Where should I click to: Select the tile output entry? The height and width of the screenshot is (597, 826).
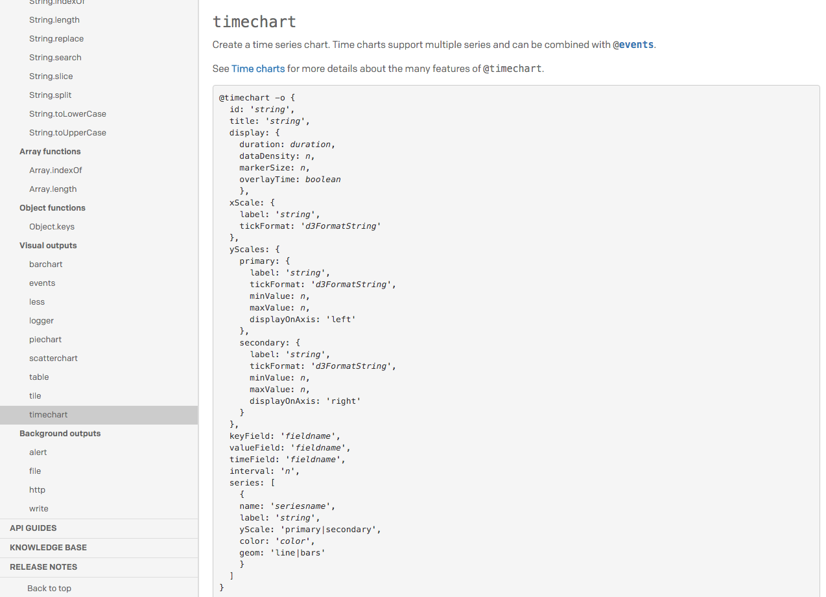35,396
